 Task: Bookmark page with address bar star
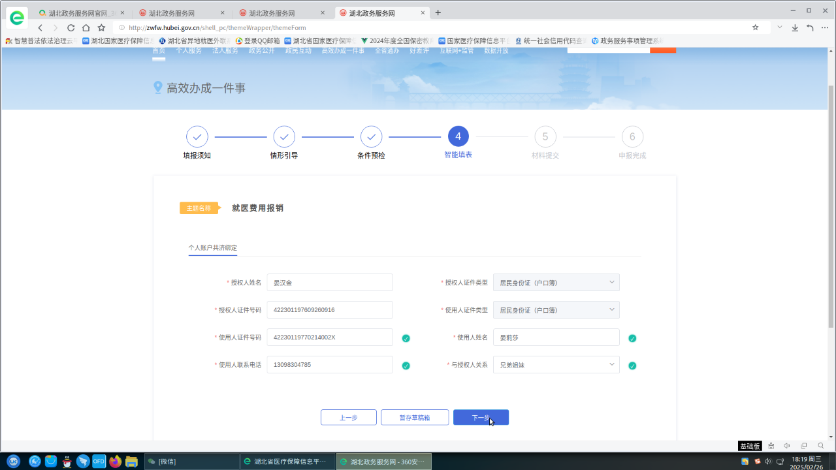coord(756,27)
